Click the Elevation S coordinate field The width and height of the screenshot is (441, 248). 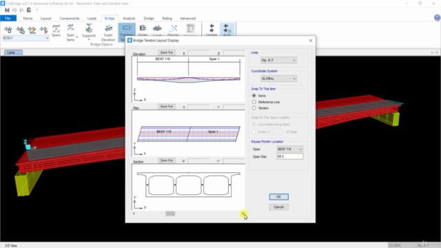point(198,53)
